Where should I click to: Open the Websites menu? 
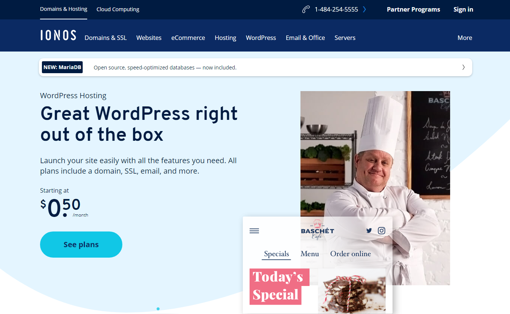[149, 38]
